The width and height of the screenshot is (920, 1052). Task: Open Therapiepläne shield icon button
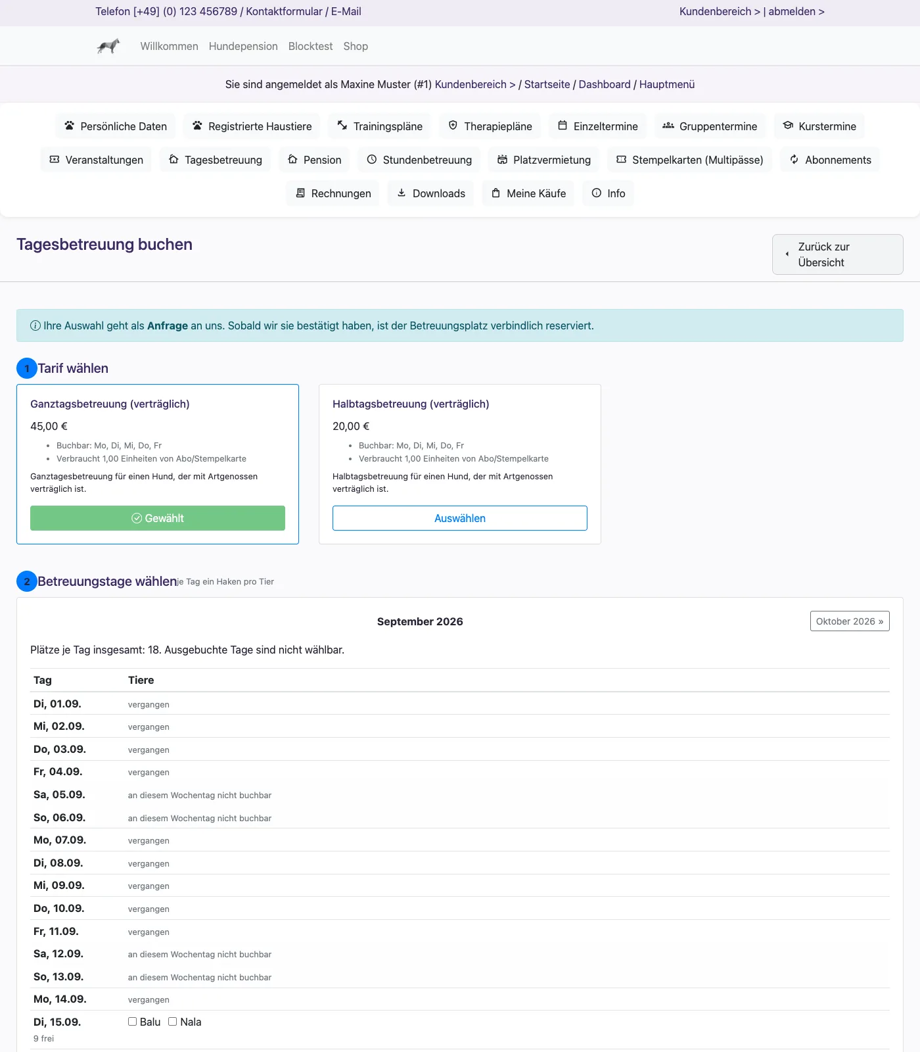(490, 126)
